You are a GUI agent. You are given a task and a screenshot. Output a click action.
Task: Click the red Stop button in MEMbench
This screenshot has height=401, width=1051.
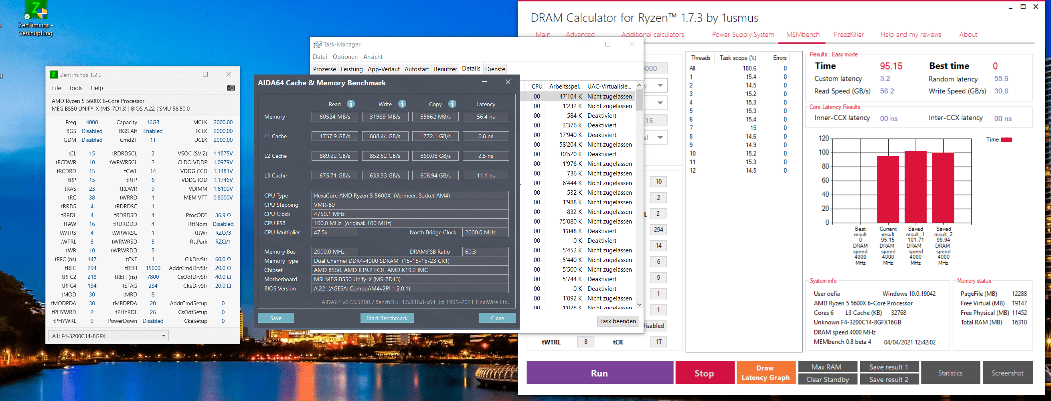(705, 373)
